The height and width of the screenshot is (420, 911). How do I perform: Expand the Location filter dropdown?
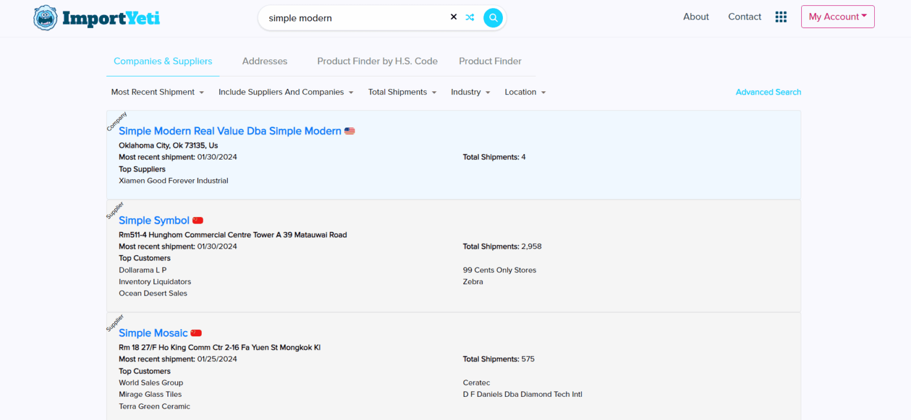(x=525, y=92)
